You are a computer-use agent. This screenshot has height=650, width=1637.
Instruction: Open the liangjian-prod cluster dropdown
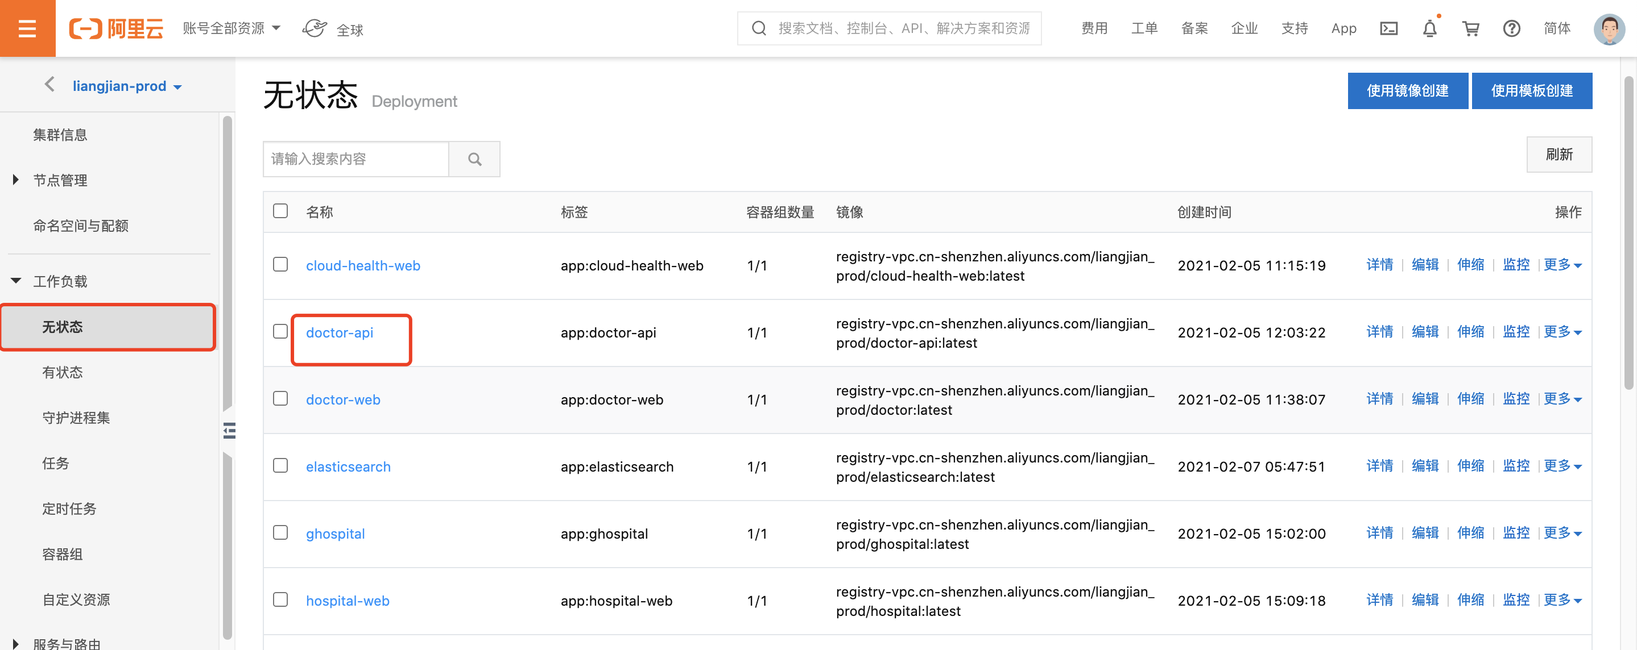[x=127, y=86]
